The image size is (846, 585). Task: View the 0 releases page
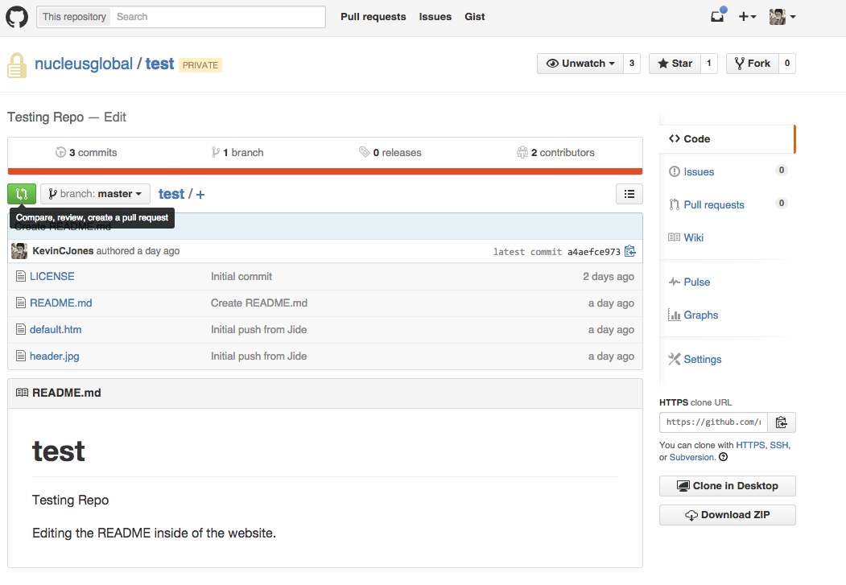click(x=390, y=153)
